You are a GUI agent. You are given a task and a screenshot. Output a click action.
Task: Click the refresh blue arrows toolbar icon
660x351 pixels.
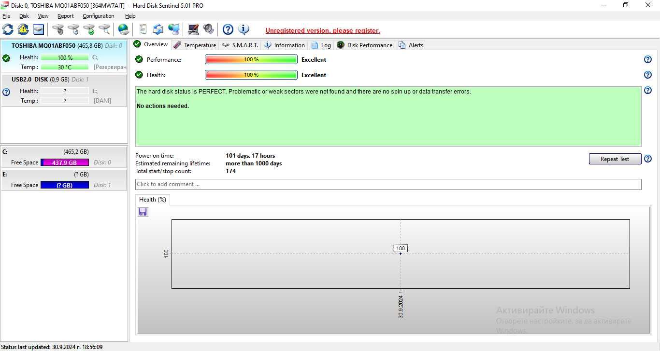pyautogui.click(x=8, y=29)
